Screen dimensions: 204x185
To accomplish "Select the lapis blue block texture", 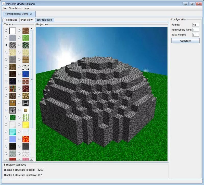I will point(26,74).
